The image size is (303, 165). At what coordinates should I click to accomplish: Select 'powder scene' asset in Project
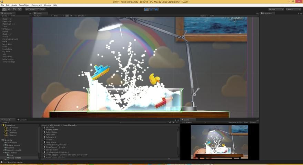(52, 150)
